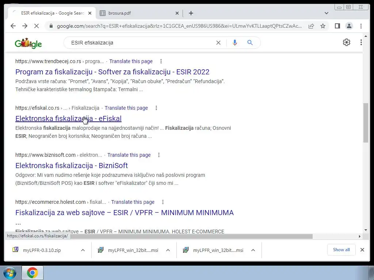Expand options for myLPFR-0.3.10.zip download
The height and width of the screenshot is (280, 374).
[83, 250]
